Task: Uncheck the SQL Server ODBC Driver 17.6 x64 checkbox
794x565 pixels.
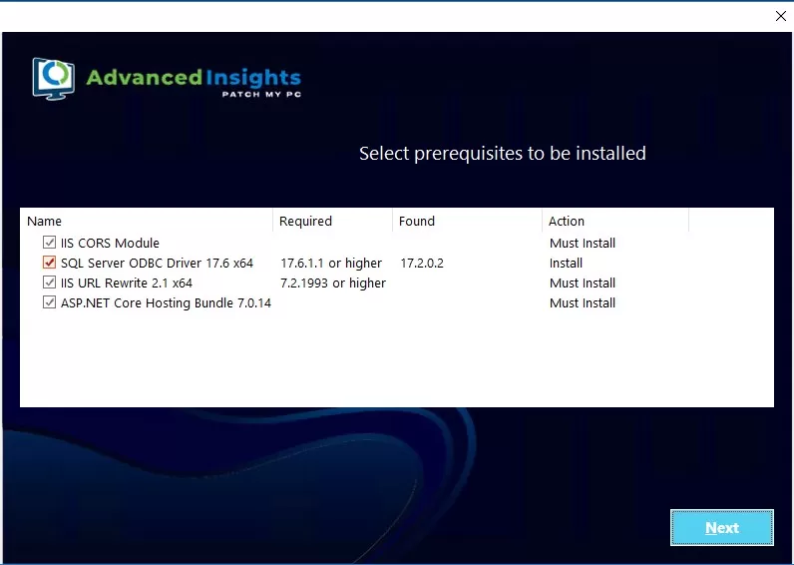Action: coord(49,263)
